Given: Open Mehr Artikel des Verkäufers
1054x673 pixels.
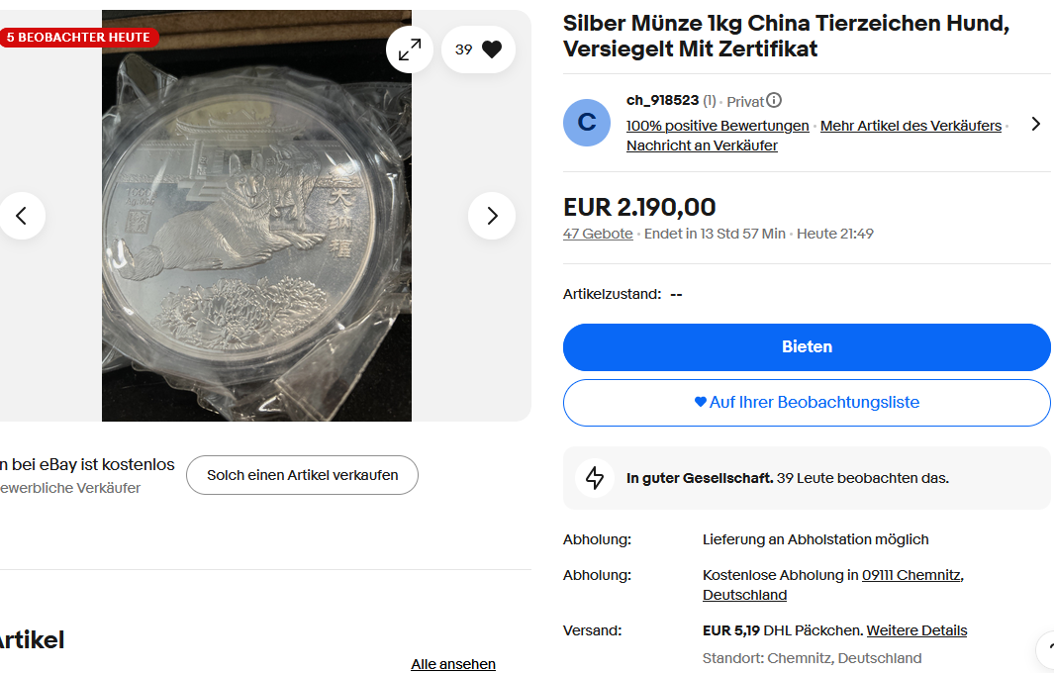Looking at the screenshot, I should [910, 126].
